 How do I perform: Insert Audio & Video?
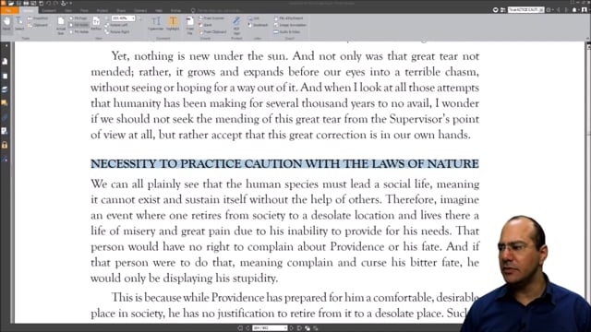(287, 32)
